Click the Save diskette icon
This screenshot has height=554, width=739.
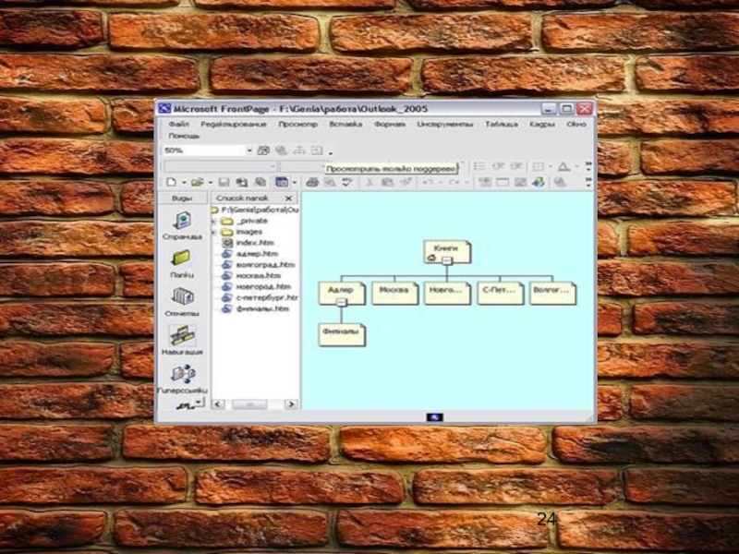224,182
